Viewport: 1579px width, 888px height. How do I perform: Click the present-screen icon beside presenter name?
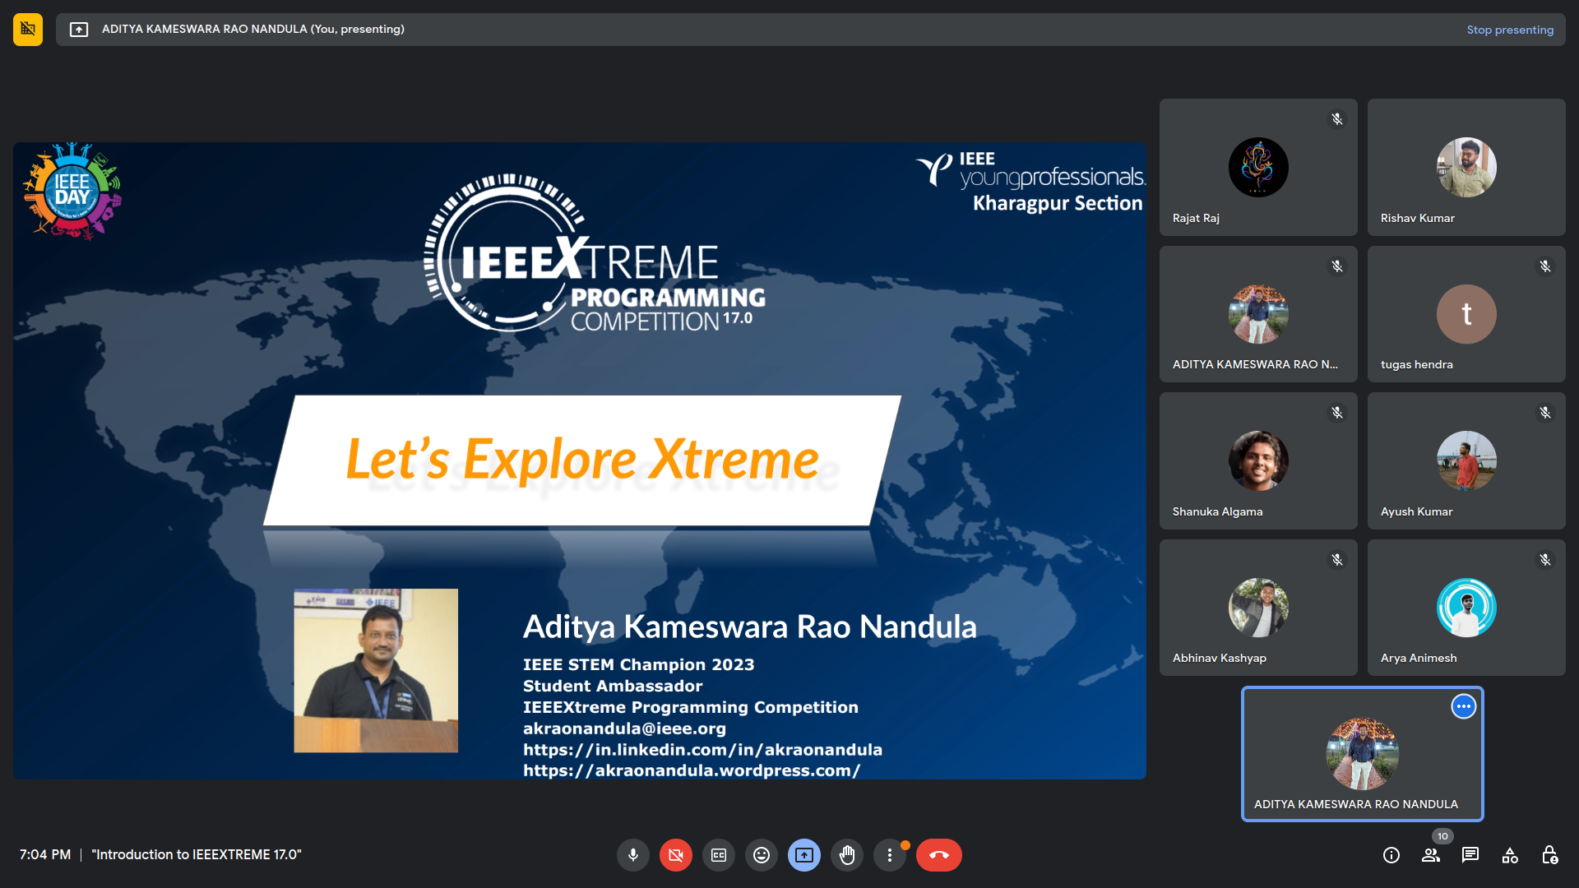coord(79,30)
